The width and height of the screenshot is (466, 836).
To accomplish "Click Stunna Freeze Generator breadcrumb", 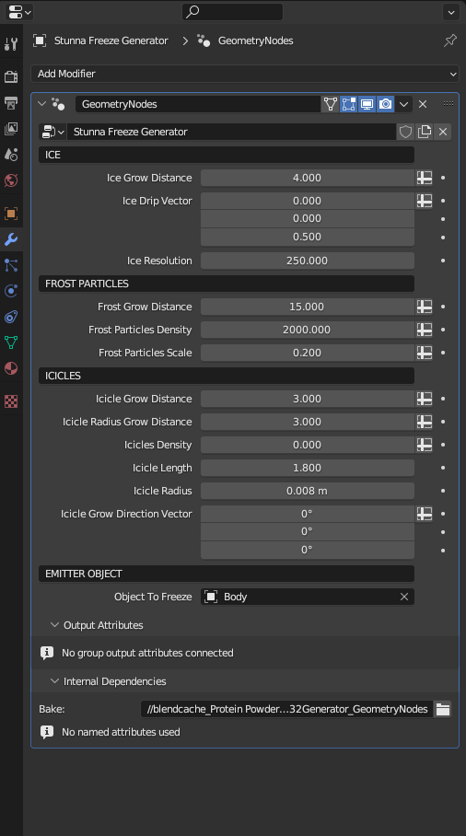I will pyautogui.click(x=111, y=41).
